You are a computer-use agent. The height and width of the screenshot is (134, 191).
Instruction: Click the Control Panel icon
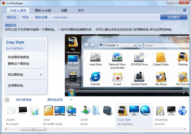[x=139, y=77]
